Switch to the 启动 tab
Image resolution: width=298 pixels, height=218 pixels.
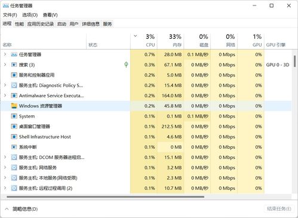tap(62, 24)
